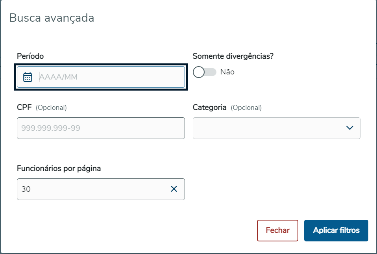Click '(Opcional)' text next to Categoria

tap(246, 108)
